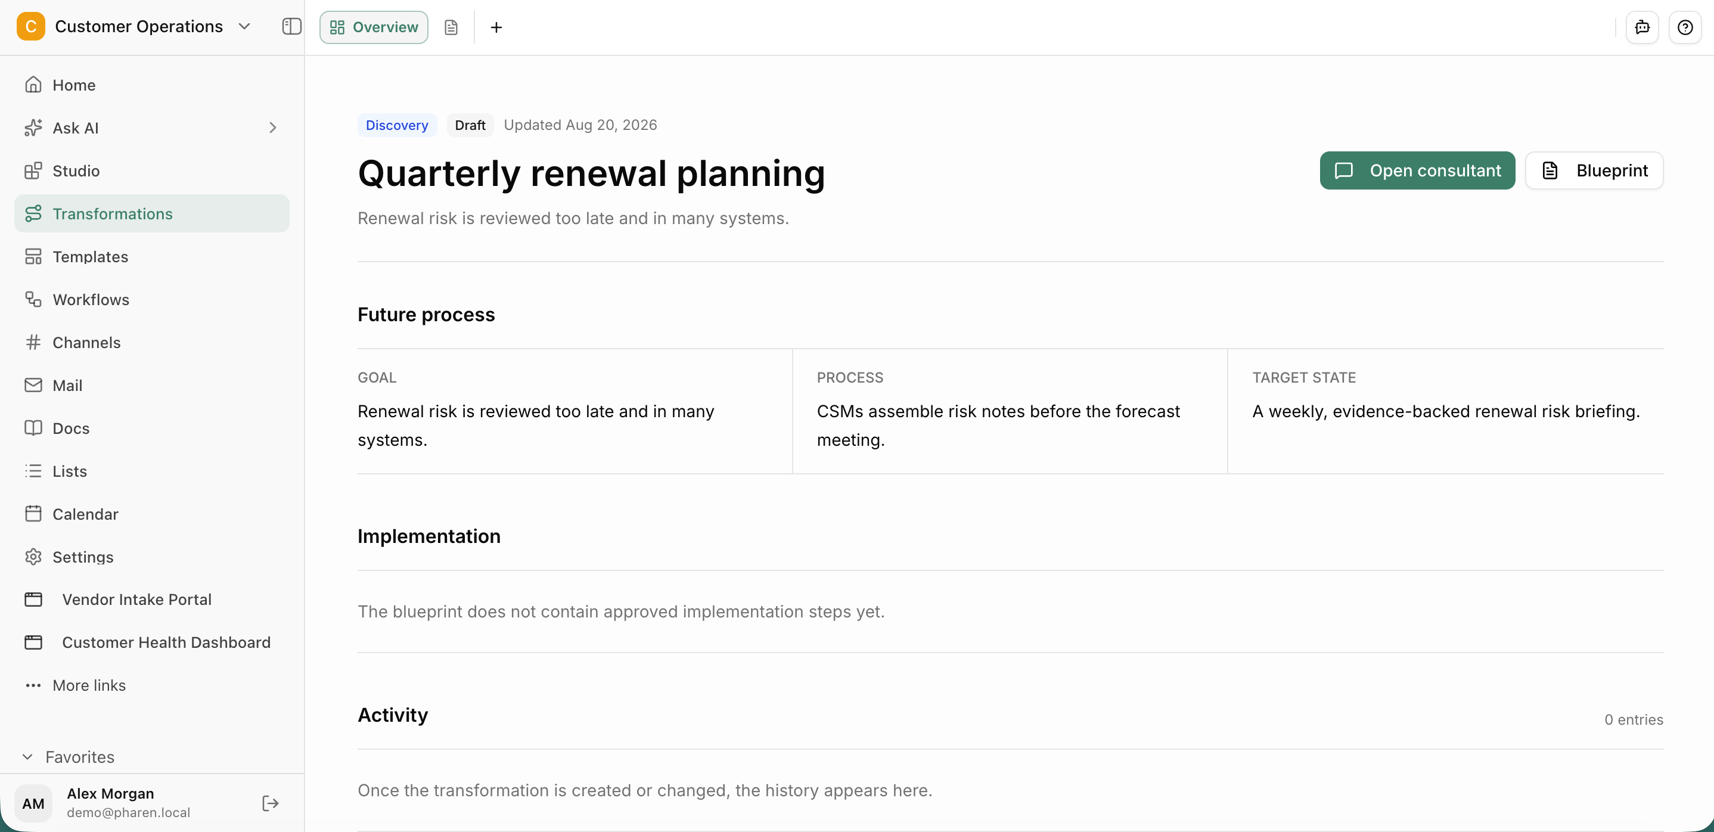Viewport: 1714px width, 832px height.
Task: Select Transformations in the sidebar
Action: coord(152,213)
